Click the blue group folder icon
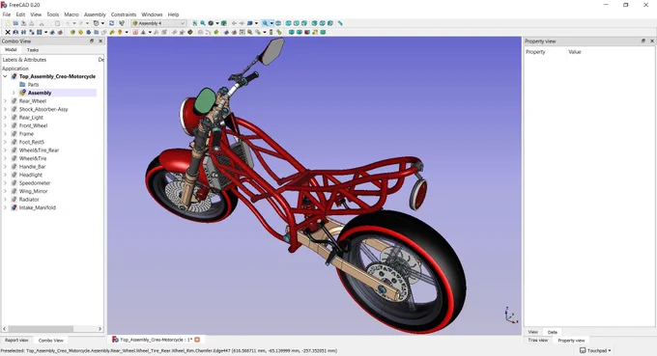Image resolution: width=657 pixels, height=356 pixels. coord(97,32)
